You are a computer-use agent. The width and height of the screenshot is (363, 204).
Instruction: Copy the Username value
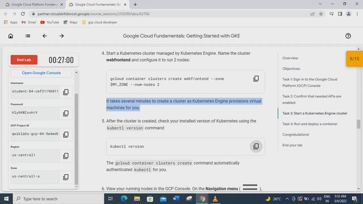pyautogui.click(x=66, y=92)
